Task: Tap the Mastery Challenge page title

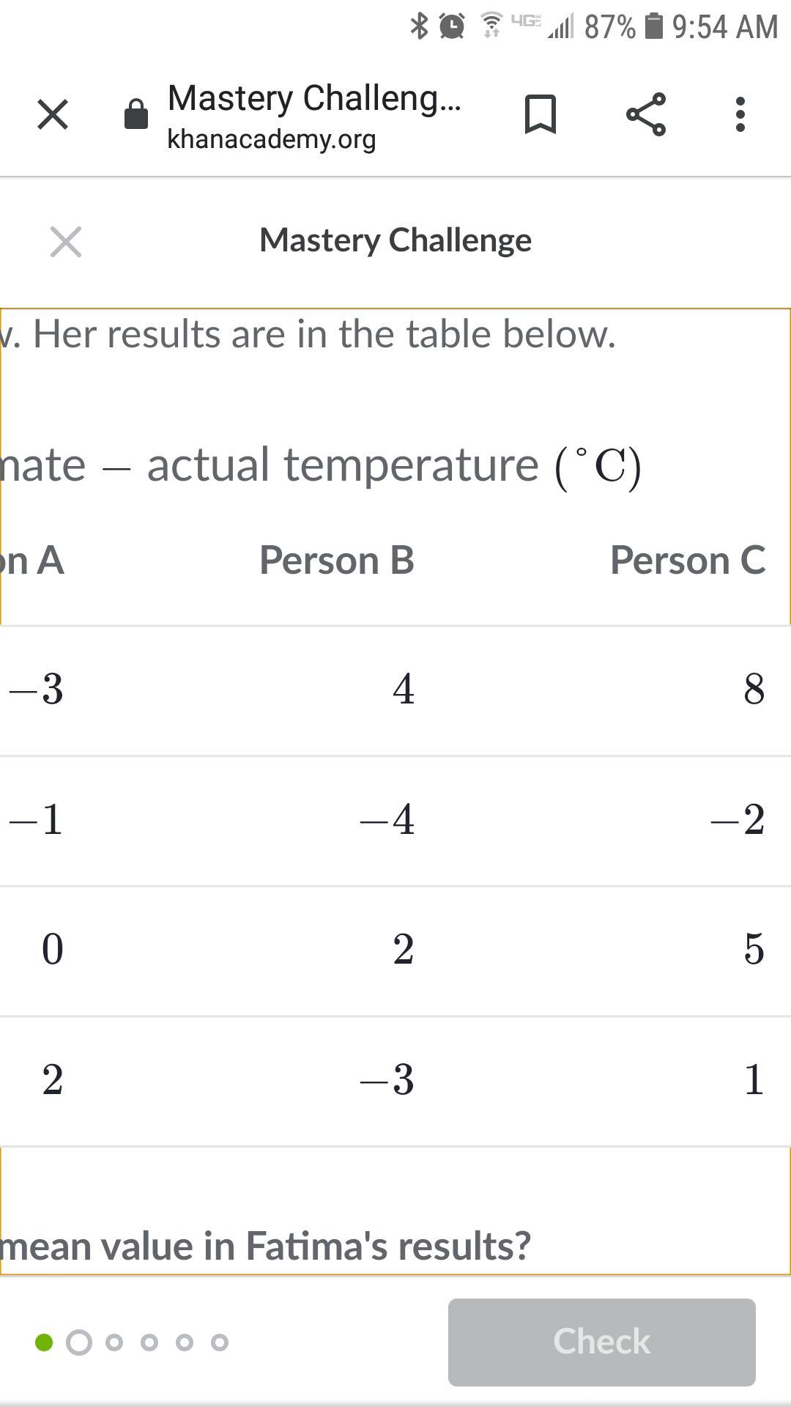Action: [395, 240]
